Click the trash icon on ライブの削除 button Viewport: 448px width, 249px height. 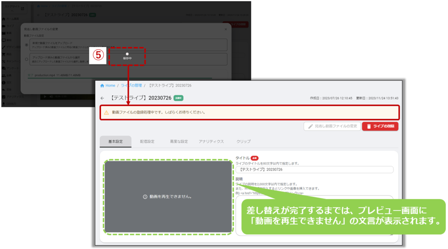pos(369,126)
